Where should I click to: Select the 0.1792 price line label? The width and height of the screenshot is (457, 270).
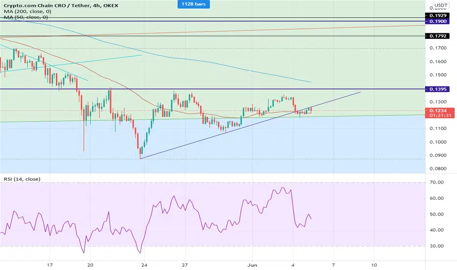(x=437, y=36)
